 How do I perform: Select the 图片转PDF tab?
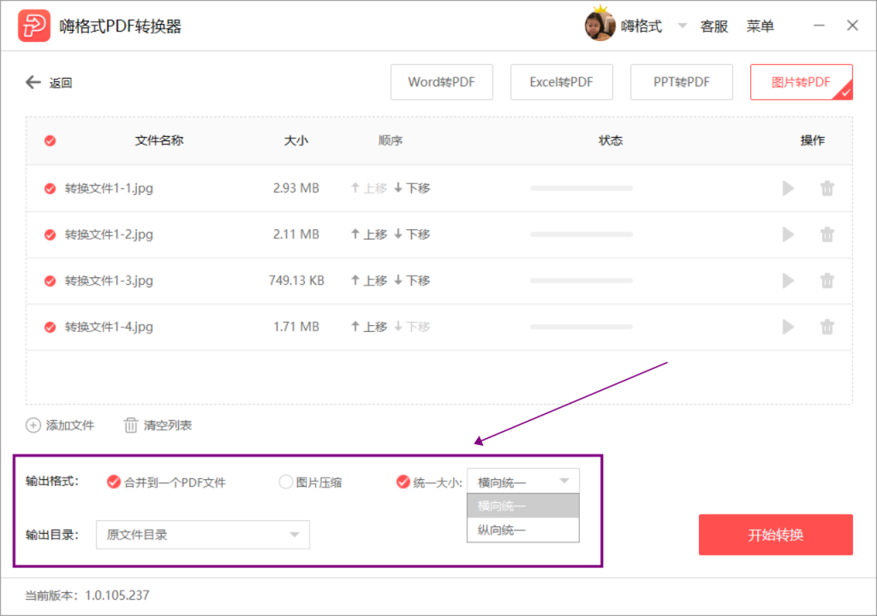click(801, 82)
